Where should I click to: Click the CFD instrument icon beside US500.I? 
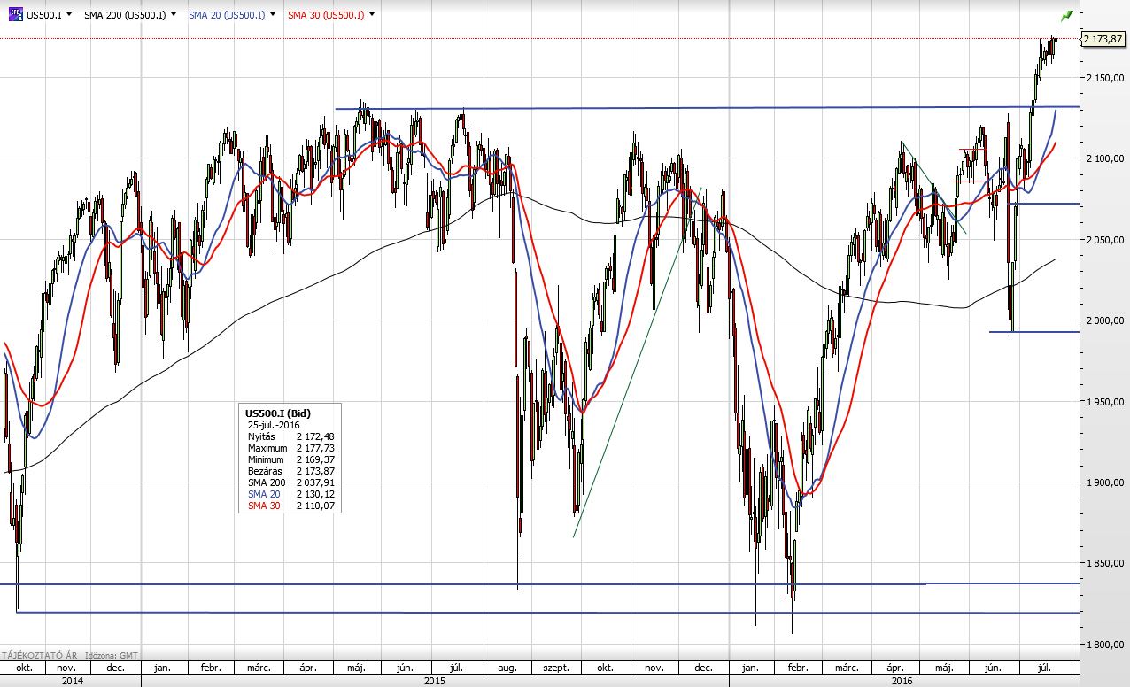point(16,14)
